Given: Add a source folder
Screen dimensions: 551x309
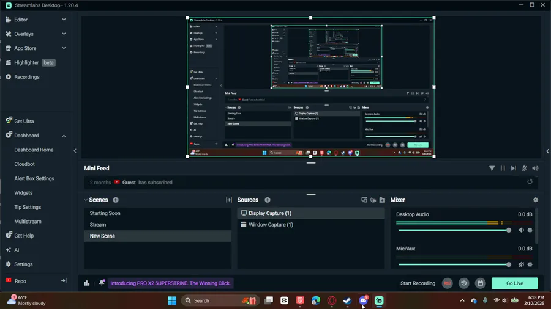Looking at the screenshot, I should [x=382, y=200].
